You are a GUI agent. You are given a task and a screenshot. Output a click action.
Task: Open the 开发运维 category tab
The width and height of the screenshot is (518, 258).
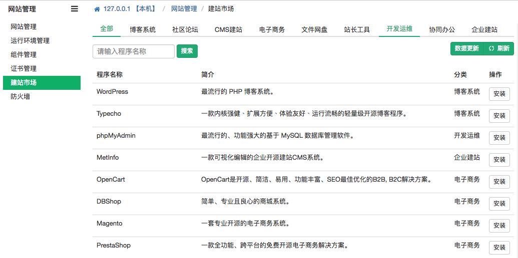(x=399, y=29)
